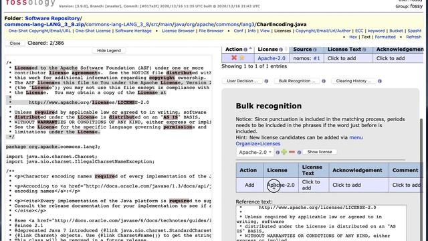Screen dimensions: 428x241
Task: Open the Software Heritage menu item
Action: pos(133,31)
